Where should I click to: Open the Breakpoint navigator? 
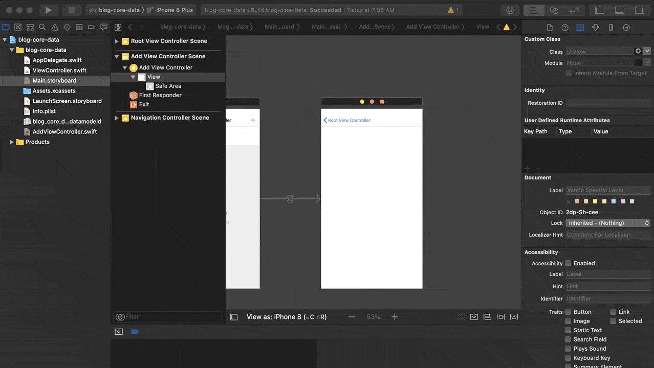click(92, 27)
